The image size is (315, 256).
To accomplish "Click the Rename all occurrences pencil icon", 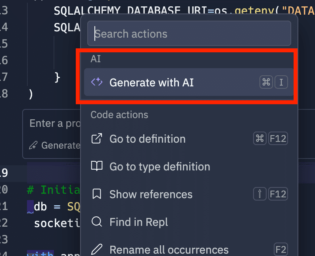I will [x=97, y=250].
